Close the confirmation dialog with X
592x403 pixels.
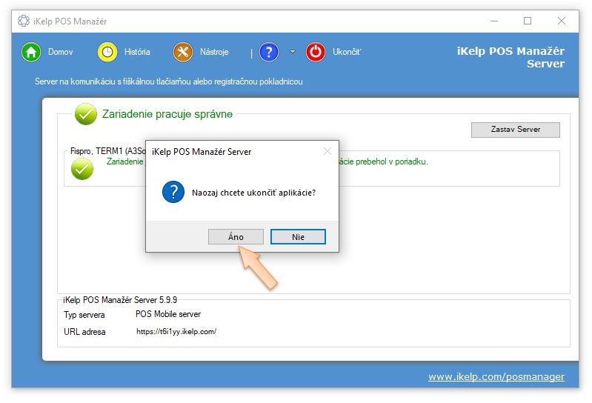tap(327, 152)
